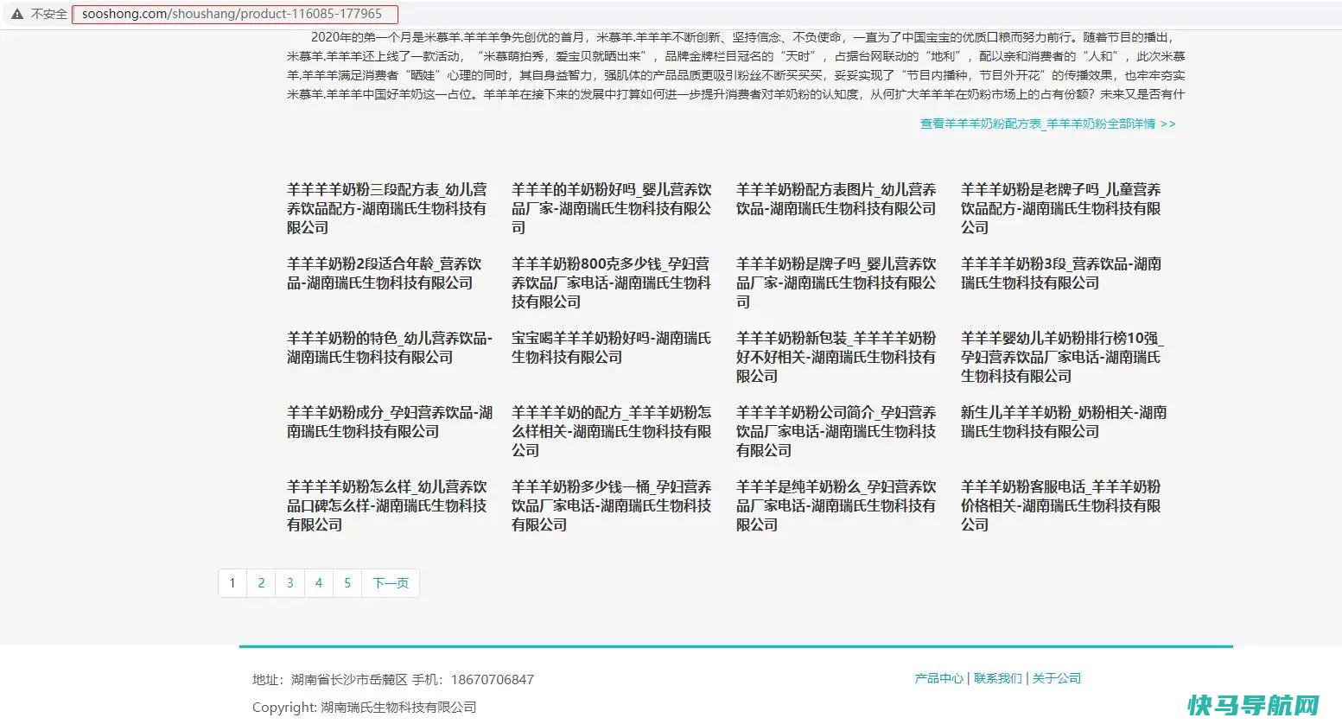Click Copyright 湖南瑞氏生物科技有限公司 text
The height and width of the screenshot is (724, 1342).
365,707
